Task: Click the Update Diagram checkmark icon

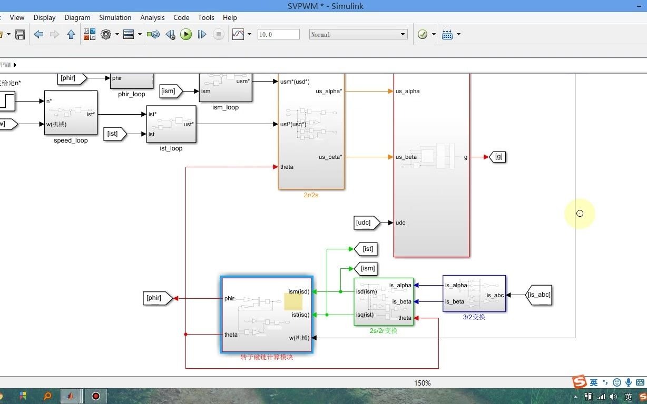Action: pos(423,35)
